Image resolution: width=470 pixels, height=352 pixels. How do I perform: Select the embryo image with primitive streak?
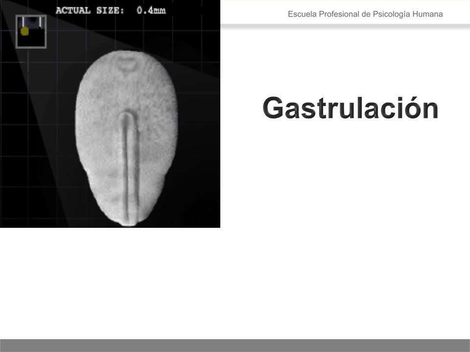pyautogui.click(x=110, y=114)
